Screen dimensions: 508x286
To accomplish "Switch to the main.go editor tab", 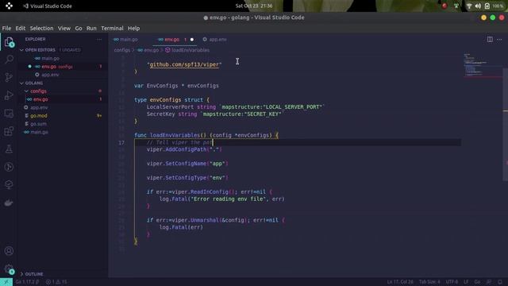I will tap(130, 40).
